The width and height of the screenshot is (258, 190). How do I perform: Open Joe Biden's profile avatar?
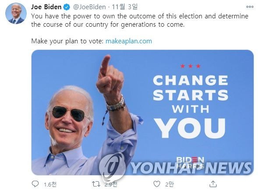tap(16, 14)
